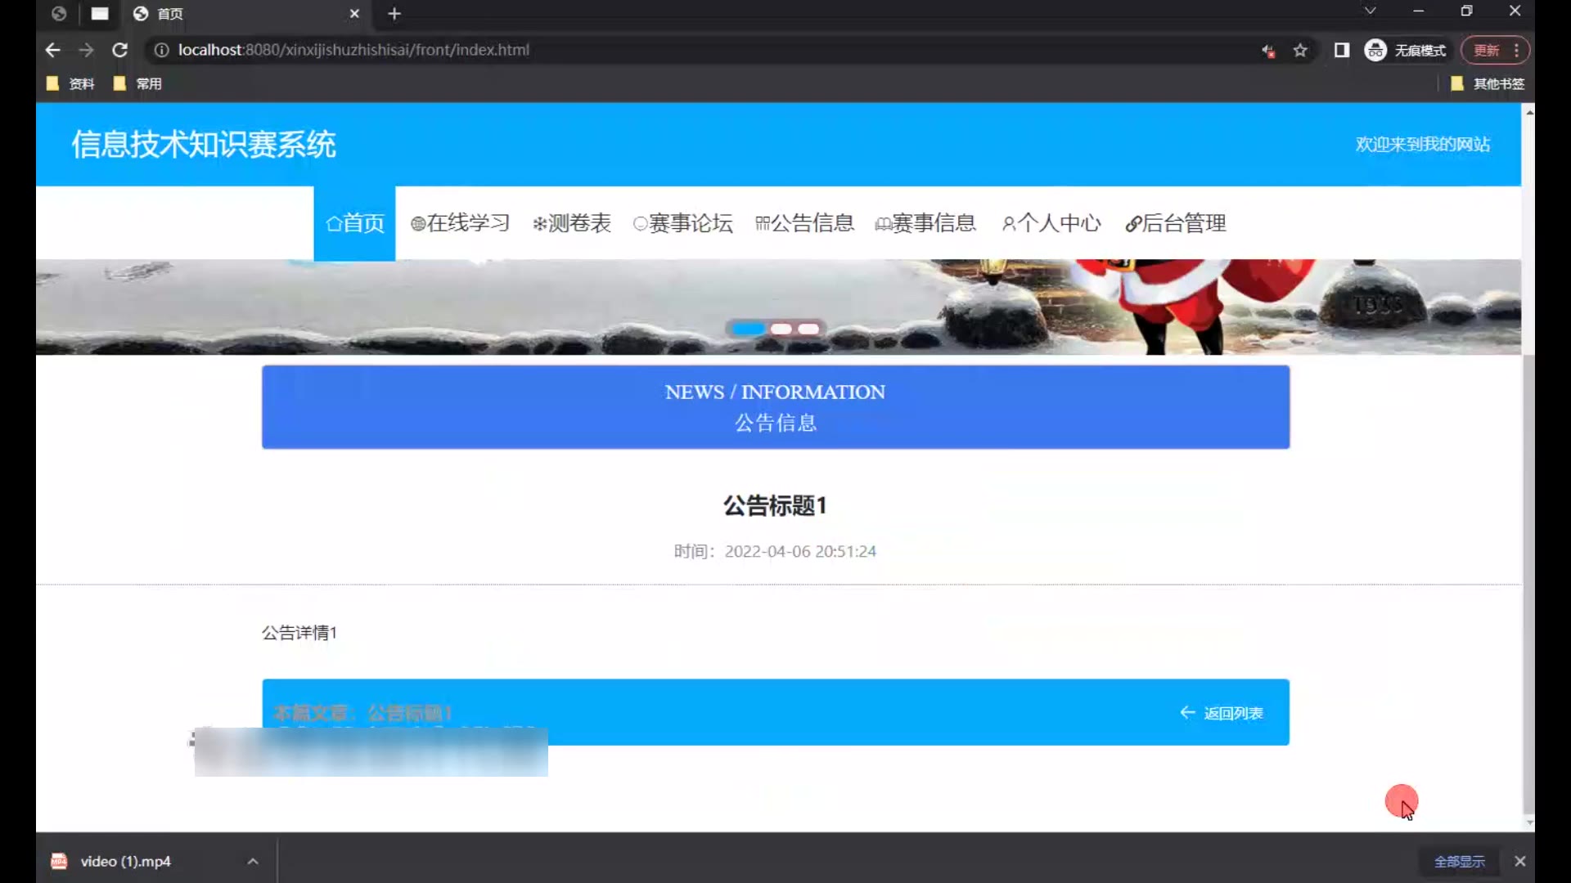Screen dimensions: 1571x883
Task: Go to the 在线学习 menu item
Action: 461,223
